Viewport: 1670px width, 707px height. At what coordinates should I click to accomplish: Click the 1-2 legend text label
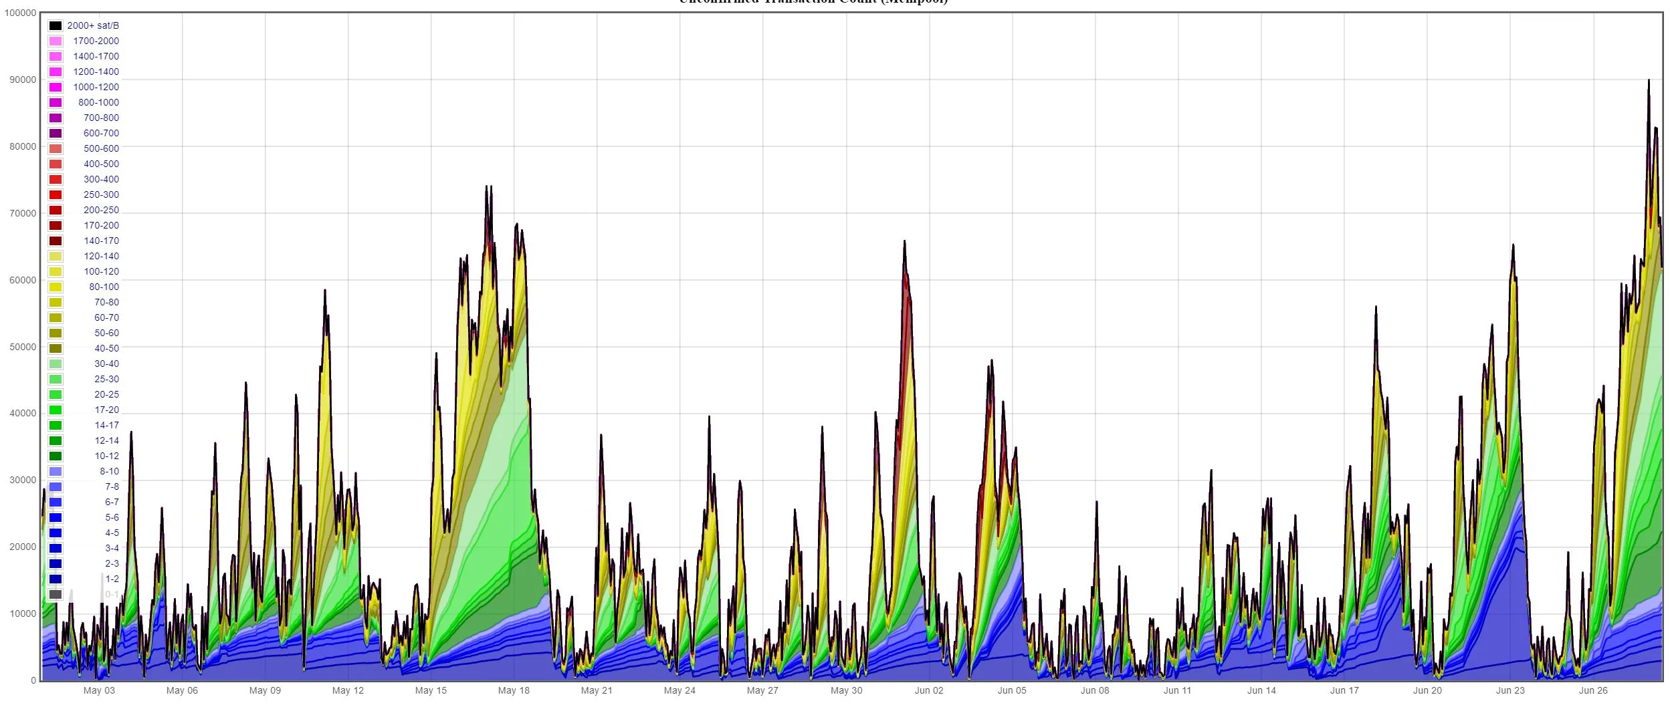(x=112, y=579)
